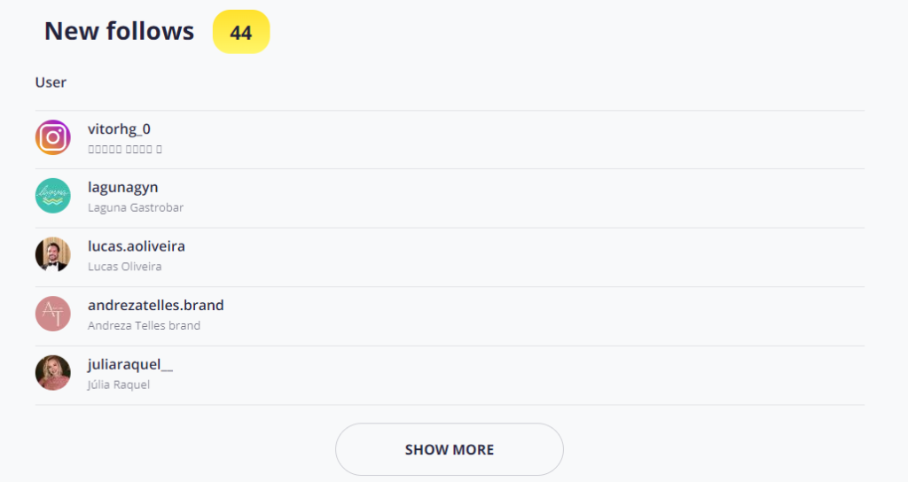Click the lucas.aoliveira profile photo
This screenshot has height=482, width=908.
[52, 254]
